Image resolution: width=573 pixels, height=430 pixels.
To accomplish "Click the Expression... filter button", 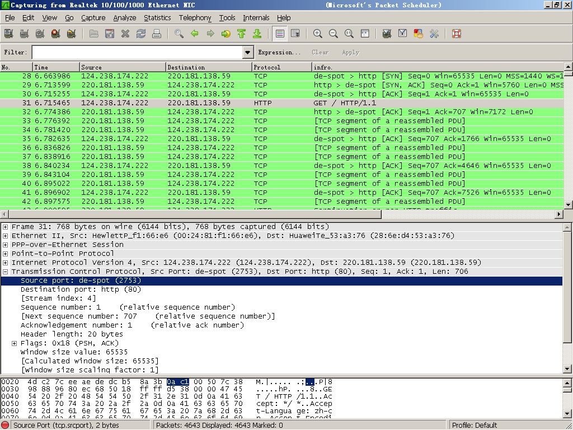I will click(279, 52).
